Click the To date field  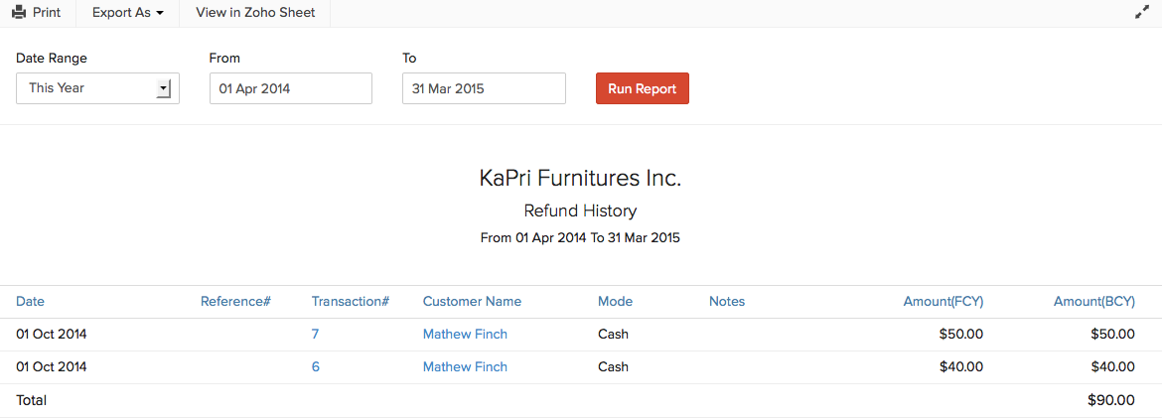click(x=484, y=88)
